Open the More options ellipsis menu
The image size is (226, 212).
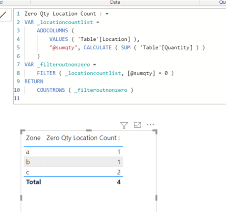[151, 125]
